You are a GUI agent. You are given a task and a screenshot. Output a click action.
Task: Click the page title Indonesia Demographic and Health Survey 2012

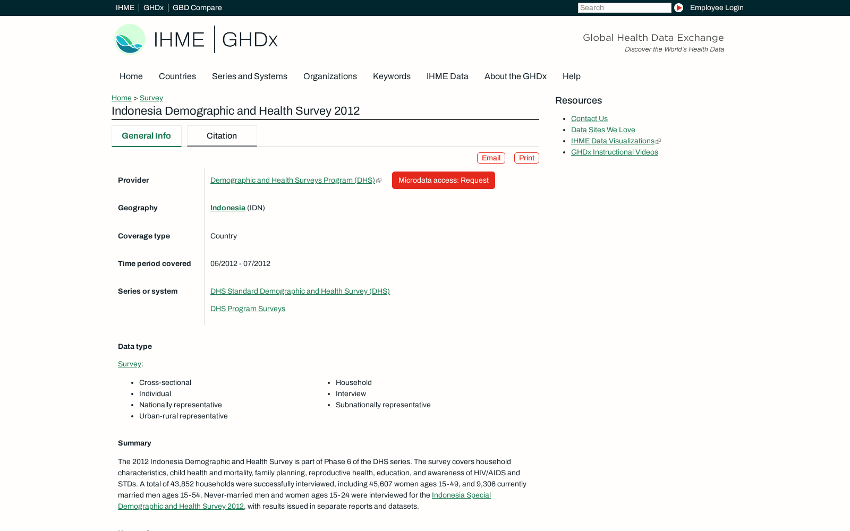[235, 111]
